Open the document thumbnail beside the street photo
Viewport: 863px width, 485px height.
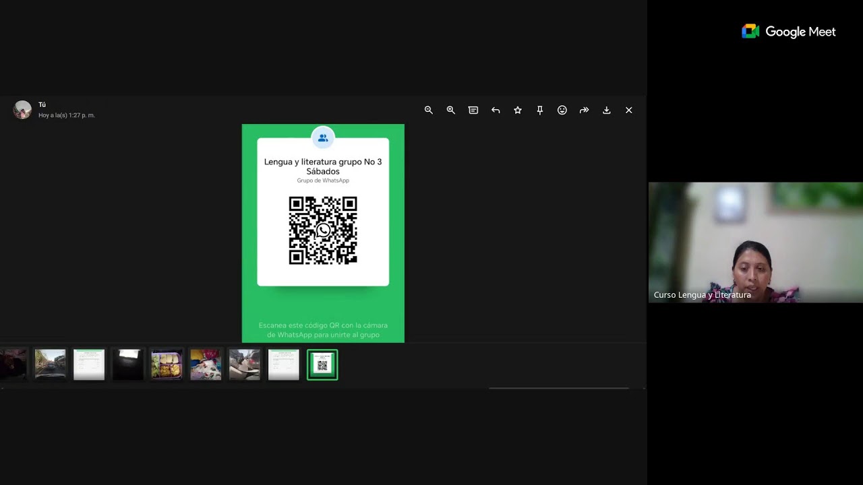coord(89,364)
